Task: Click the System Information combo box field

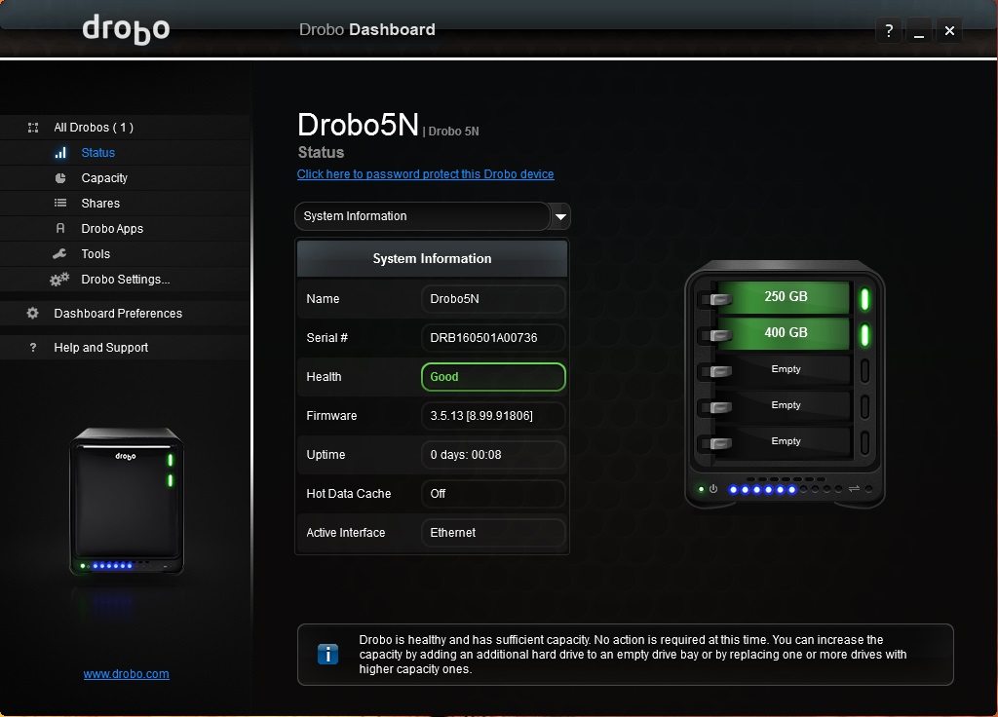Action: point(422,216)
